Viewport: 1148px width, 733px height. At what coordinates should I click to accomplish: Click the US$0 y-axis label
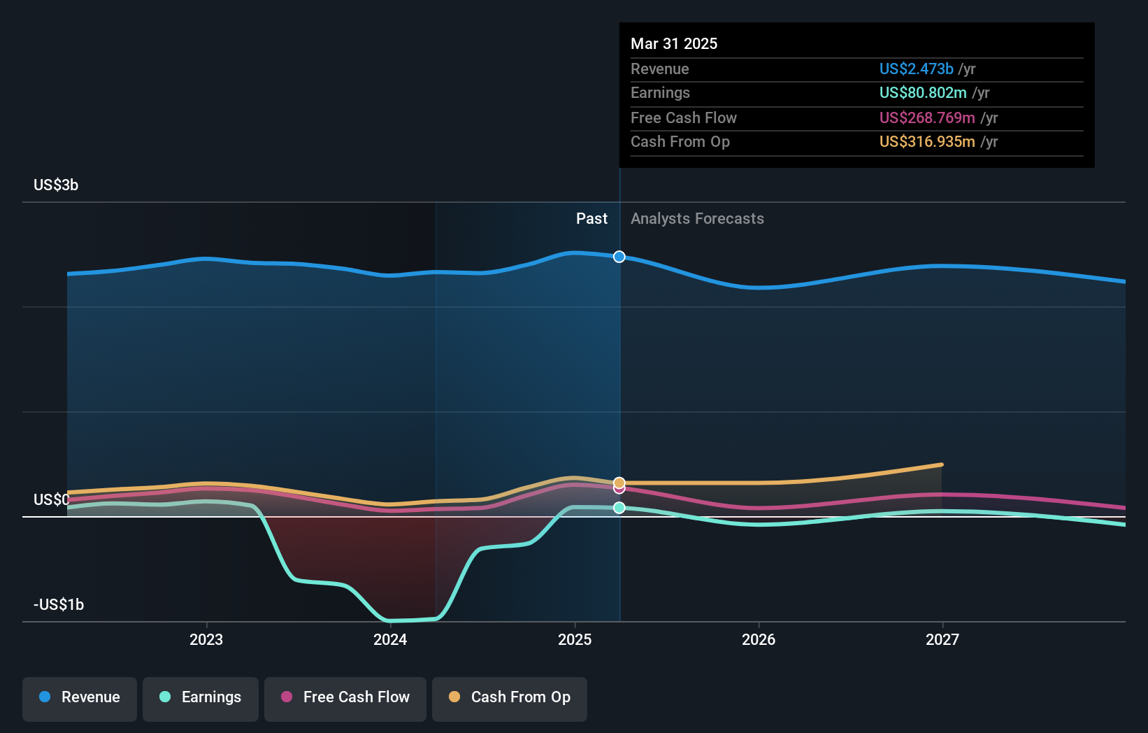[x=52, y=500]
